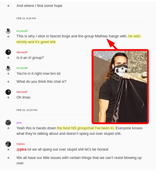Click Krokodil's avatar beside the fascist forge message
The image size is (156, 173).
(x=8, y=31)
